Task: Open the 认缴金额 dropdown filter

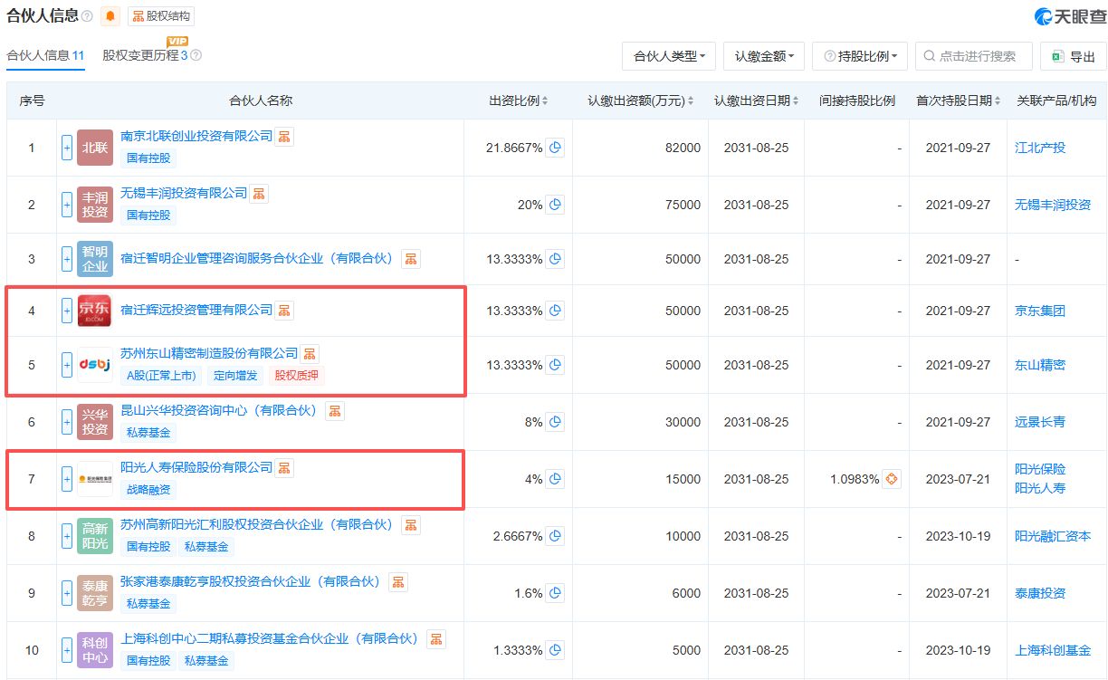Action: [764, 56]
